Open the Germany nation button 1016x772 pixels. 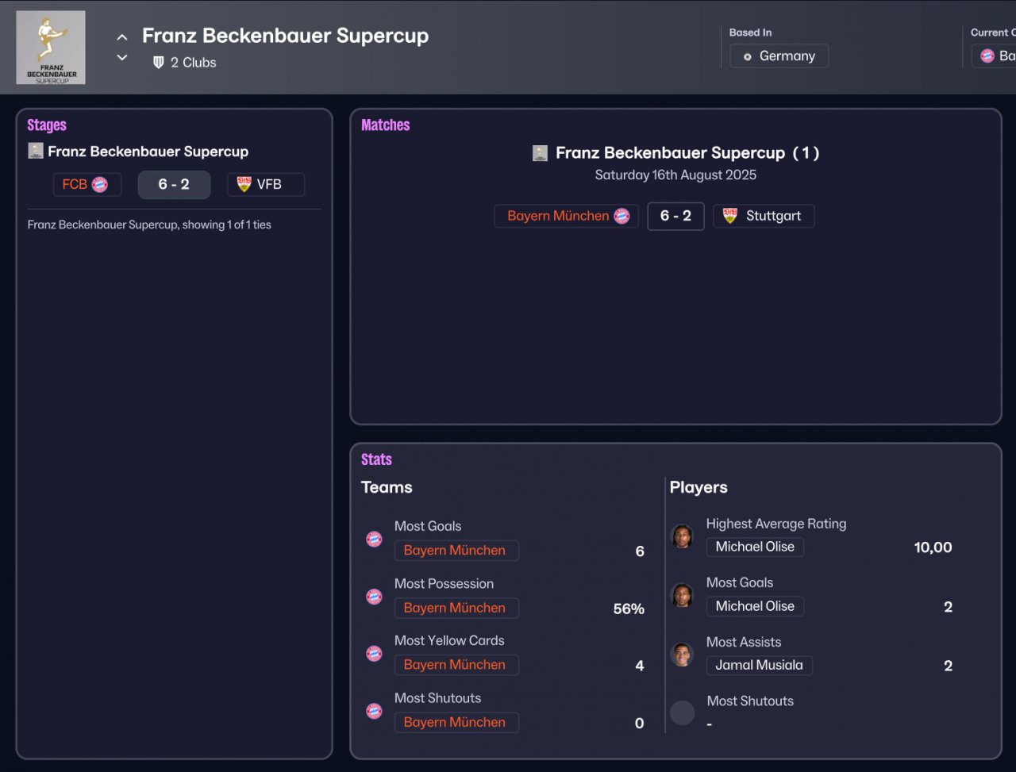tap(779, 56)
